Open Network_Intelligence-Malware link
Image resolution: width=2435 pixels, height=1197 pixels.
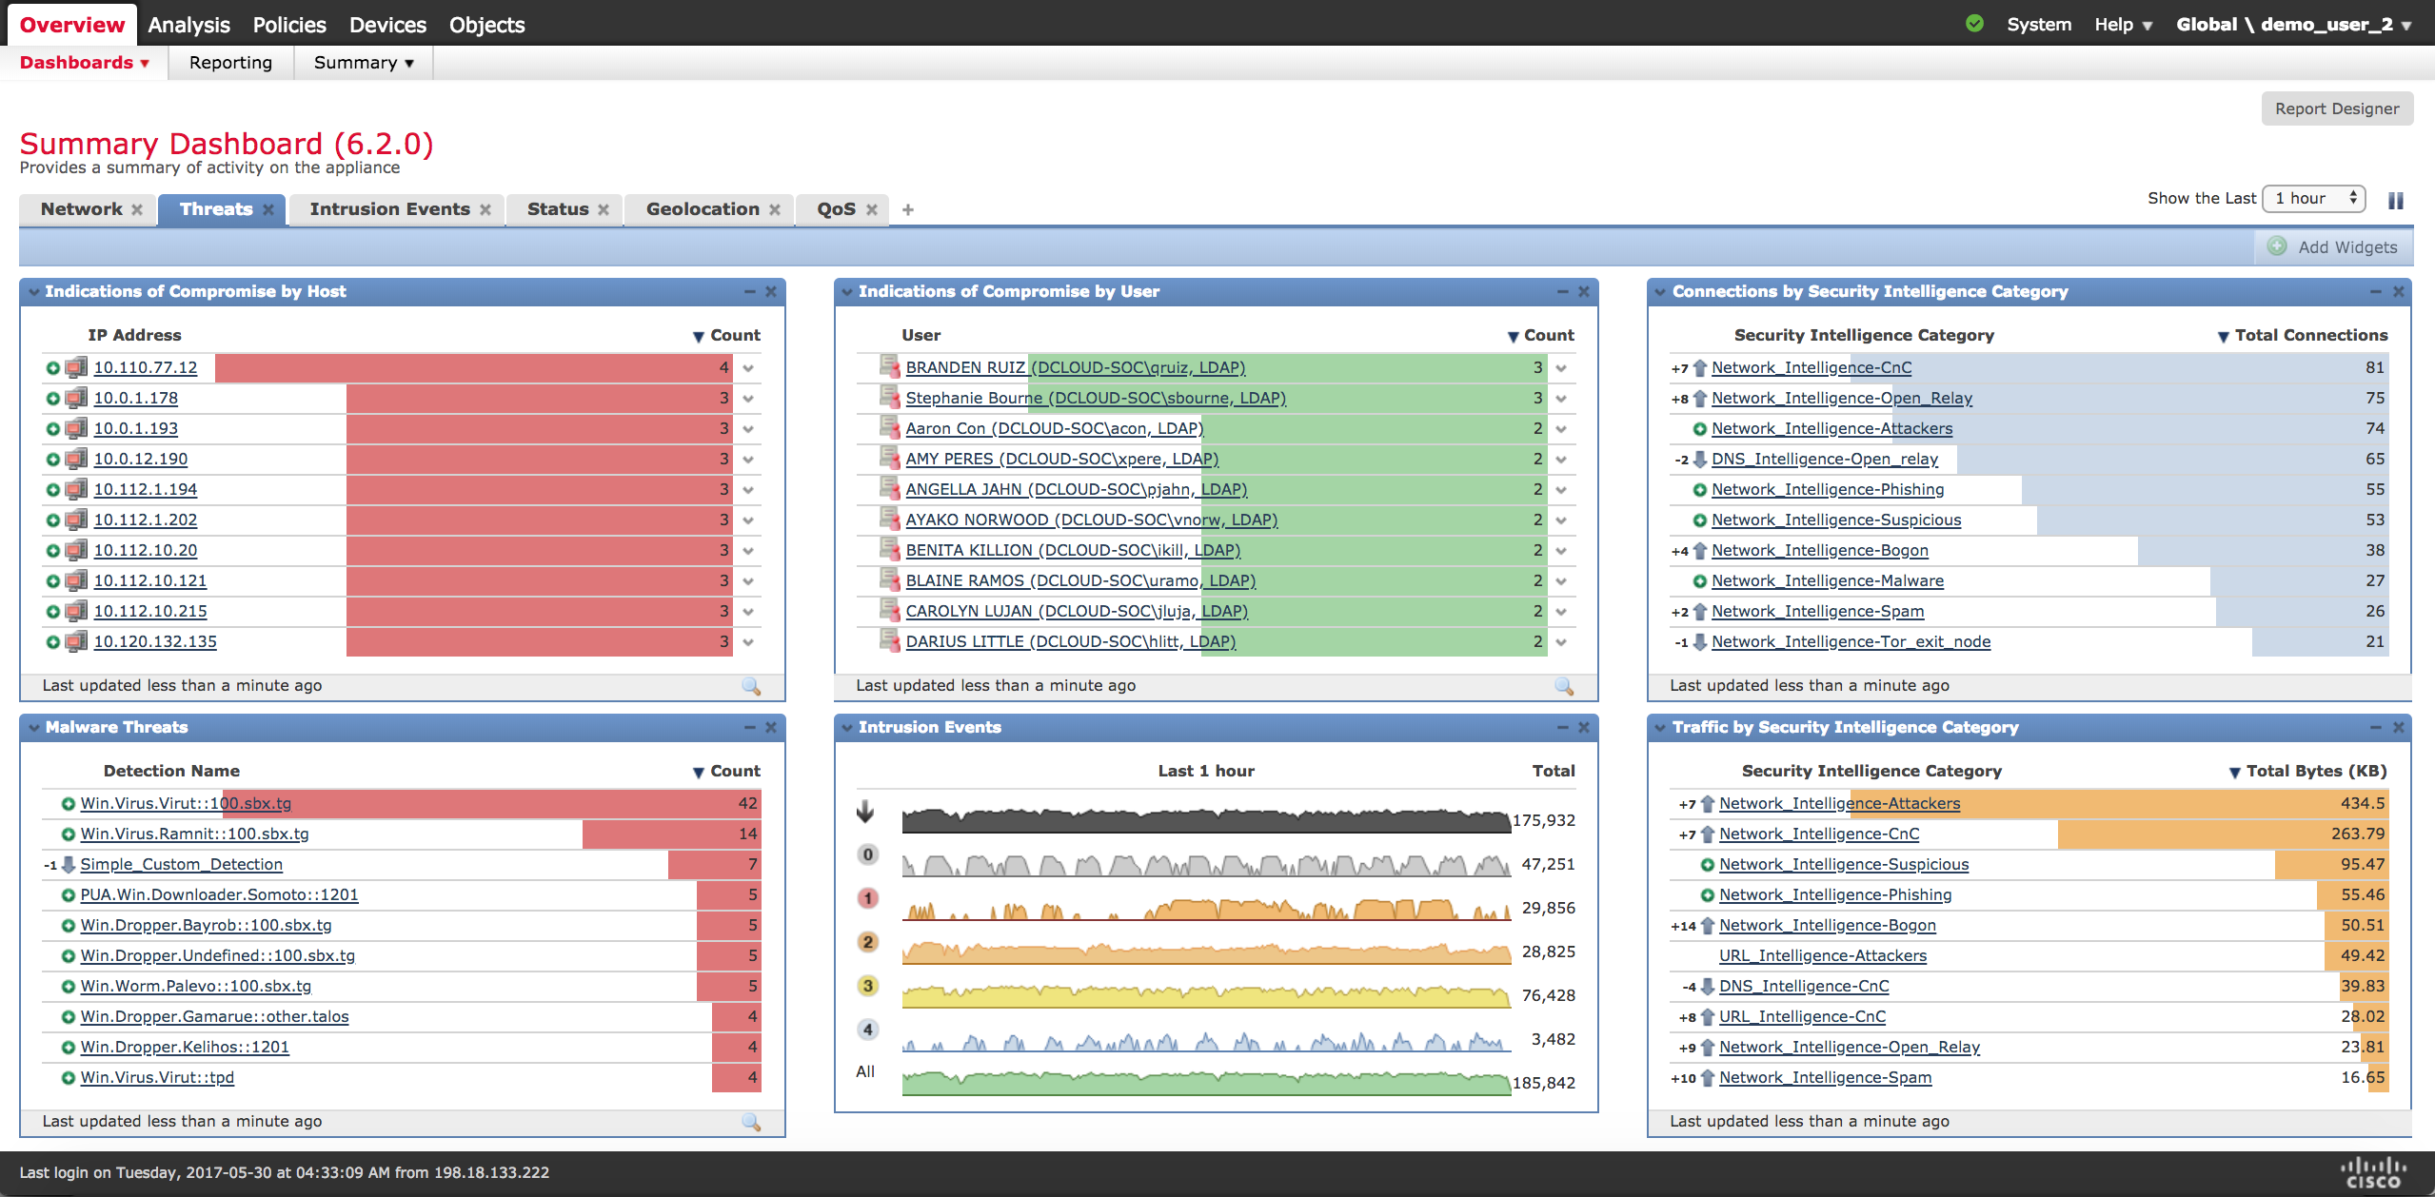pos(1827,580)
